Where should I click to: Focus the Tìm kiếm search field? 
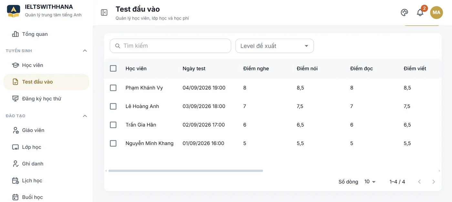tap(170, 46)
